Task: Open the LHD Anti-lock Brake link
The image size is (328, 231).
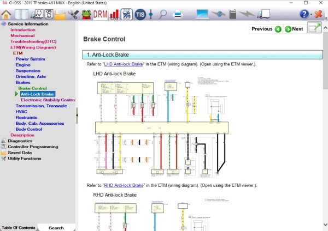Action: tap(124, 64)
